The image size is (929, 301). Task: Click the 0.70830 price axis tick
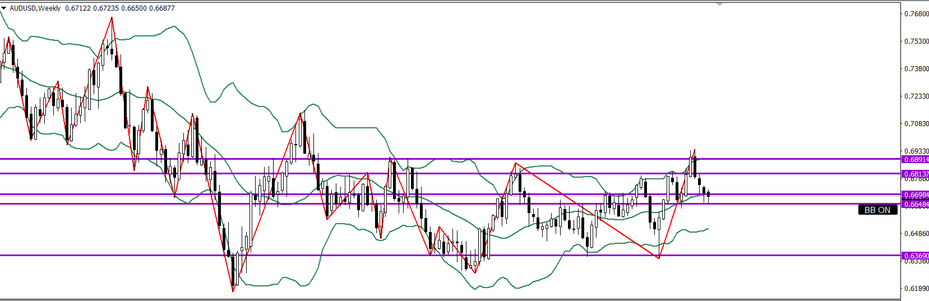[x=916, y=124]
